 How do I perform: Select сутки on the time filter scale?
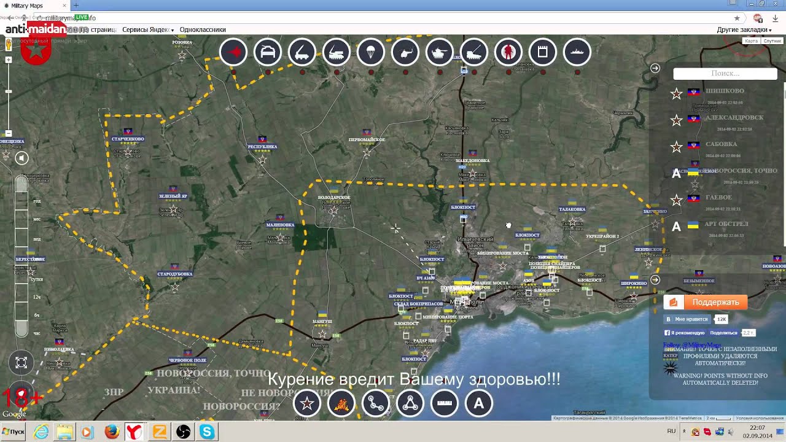[x=37, y=279]
